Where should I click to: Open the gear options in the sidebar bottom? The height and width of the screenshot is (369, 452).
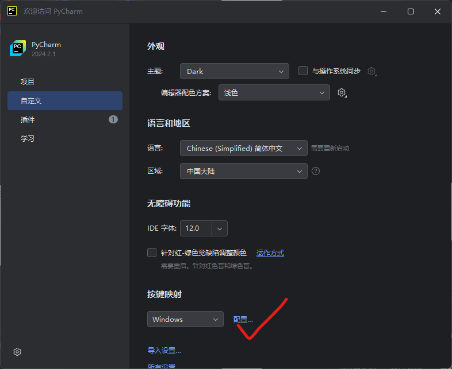pyautogui.click(x=17, y=352)
